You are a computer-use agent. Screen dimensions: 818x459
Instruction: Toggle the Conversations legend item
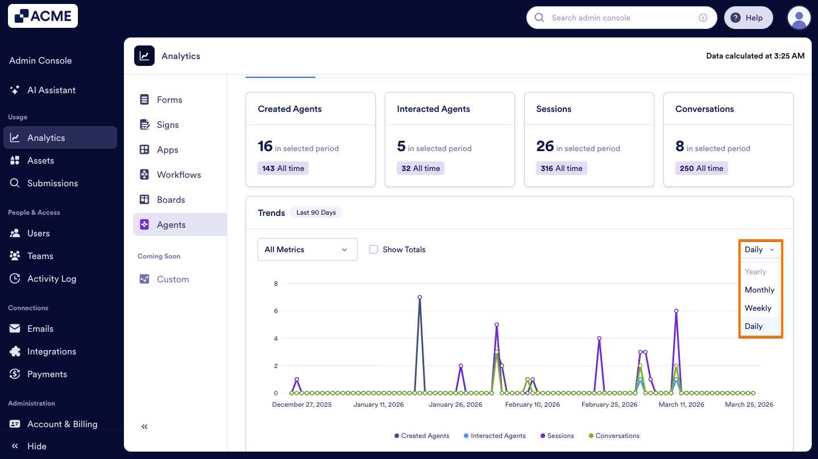point(613,436)
